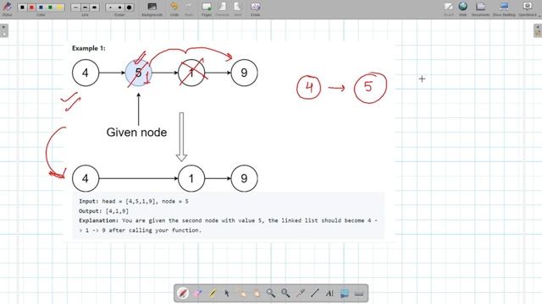This screenshot has height=304, width=542.
Task: Choose the medium line width
Action: 85,8
